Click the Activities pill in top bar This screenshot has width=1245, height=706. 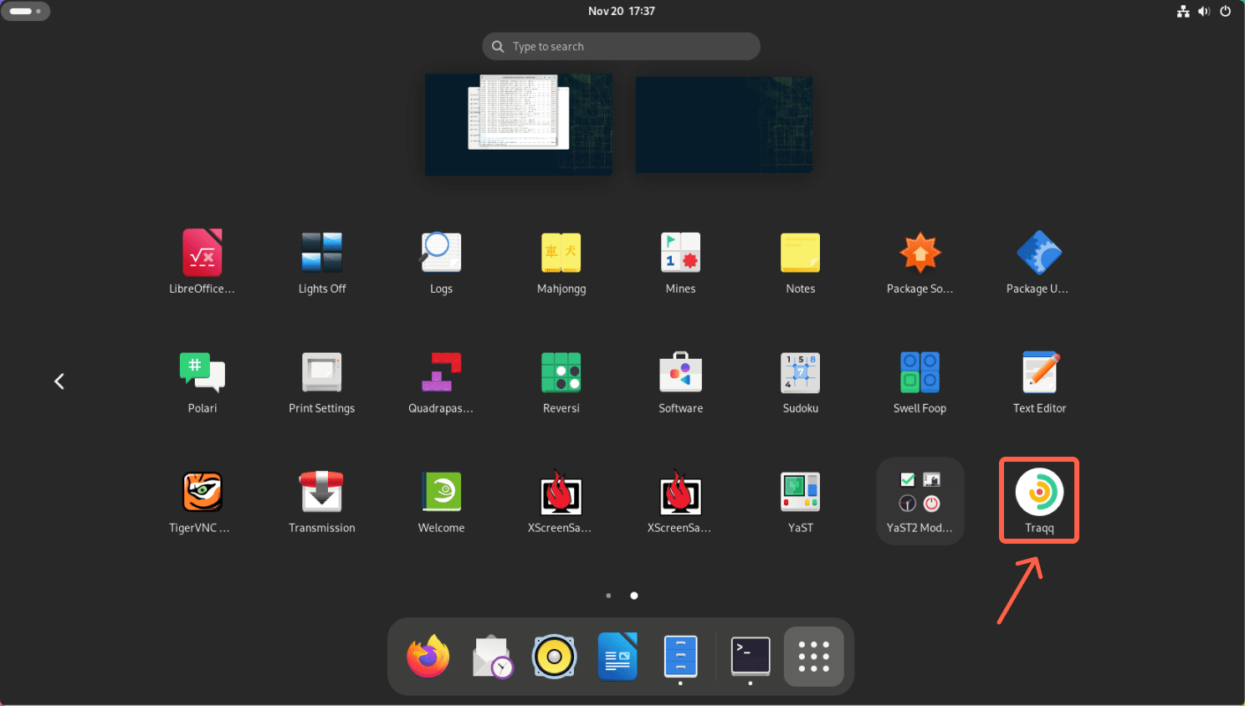point(25,11)
